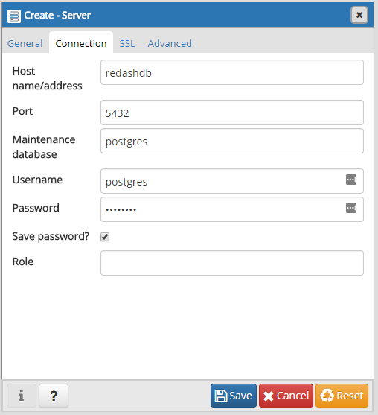
Task: Close the Create - Server dialog
Action: pos(359,15)
